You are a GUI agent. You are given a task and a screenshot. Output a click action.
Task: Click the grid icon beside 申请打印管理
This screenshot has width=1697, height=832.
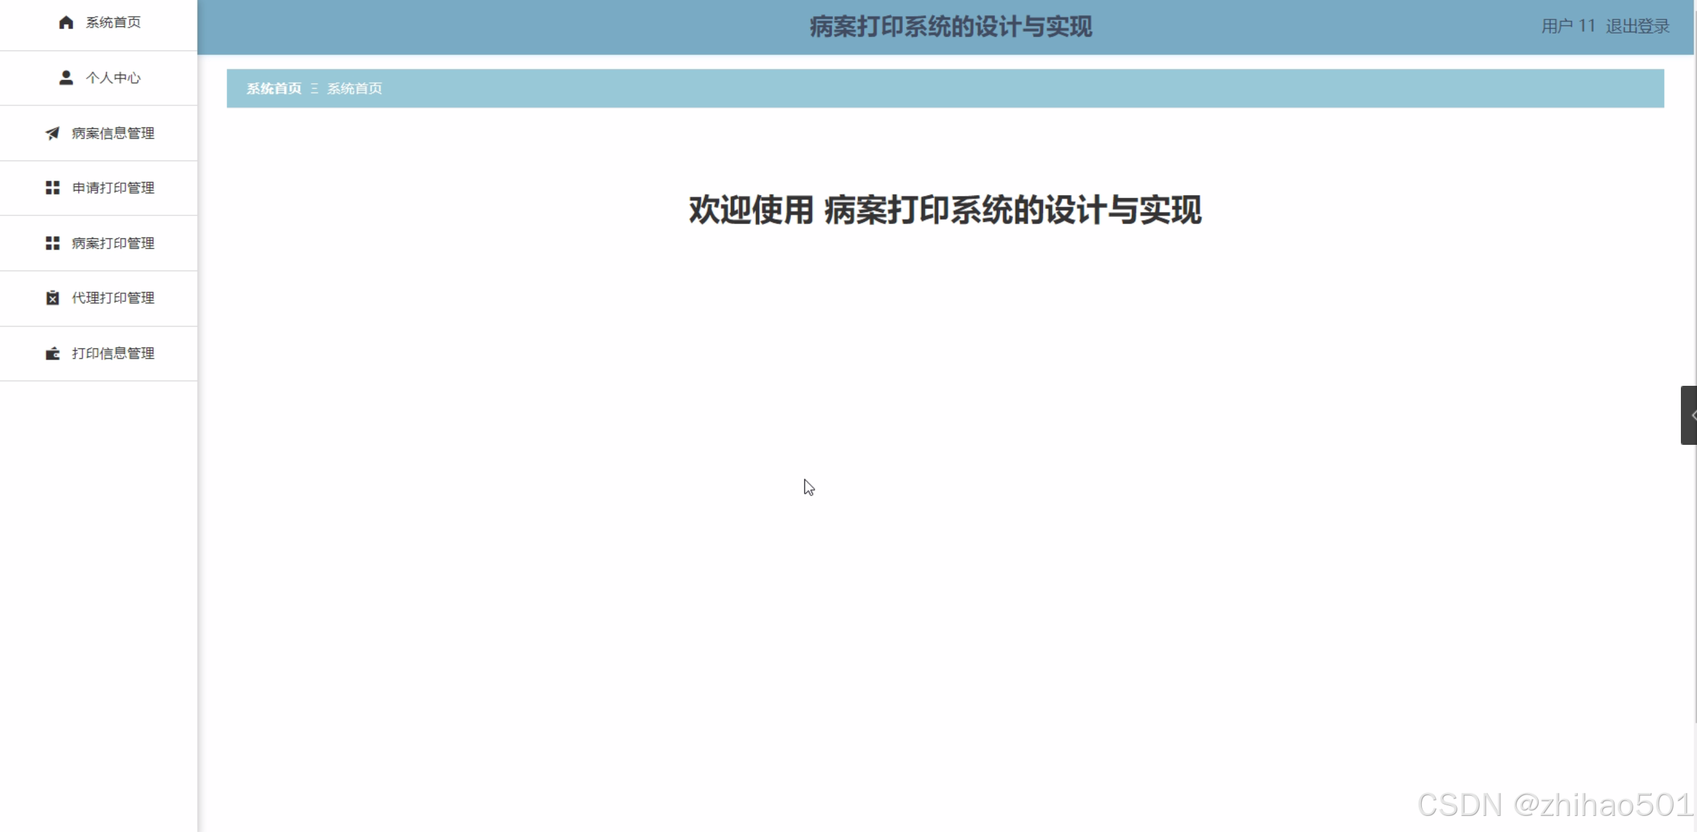click(52, 188)
